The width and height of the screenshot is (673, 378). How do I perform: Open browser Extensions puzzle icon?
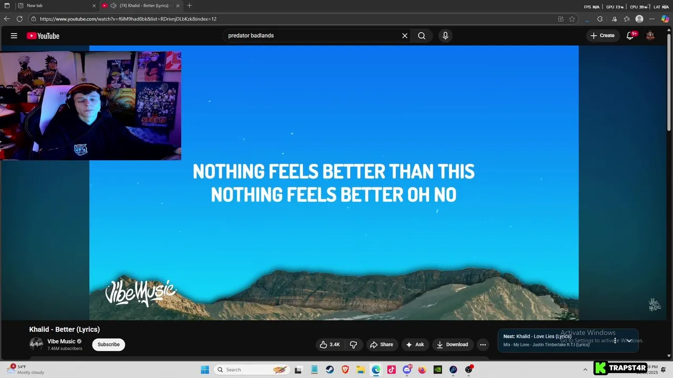[x=600, y=19]
